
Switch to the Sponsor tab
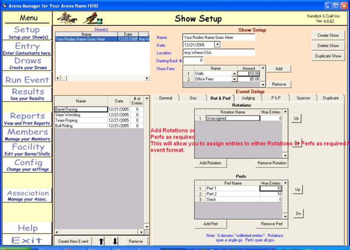(x=303, y=98)
